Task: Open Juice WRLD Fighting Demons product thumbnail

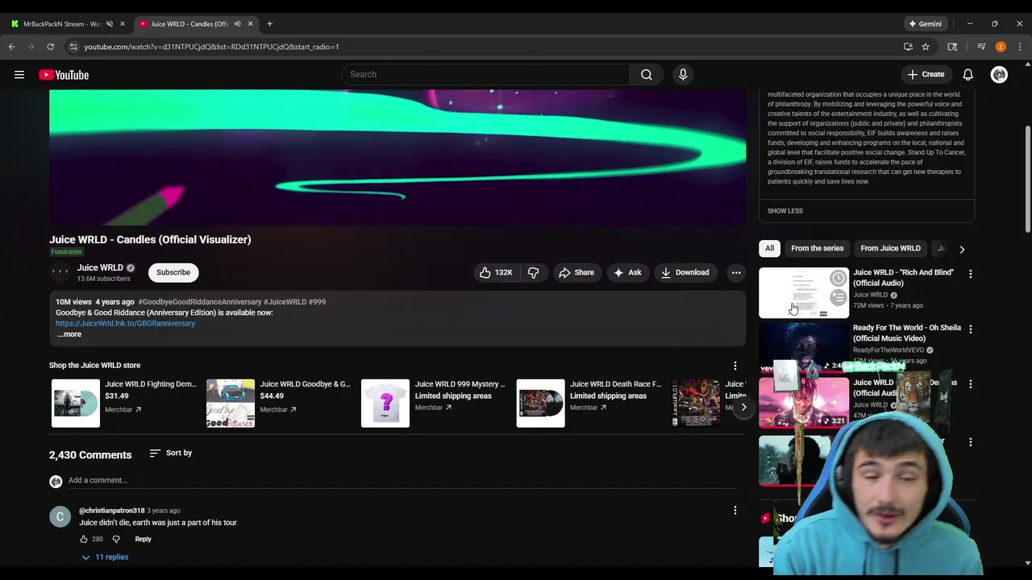Action: [x=76, y=403]
